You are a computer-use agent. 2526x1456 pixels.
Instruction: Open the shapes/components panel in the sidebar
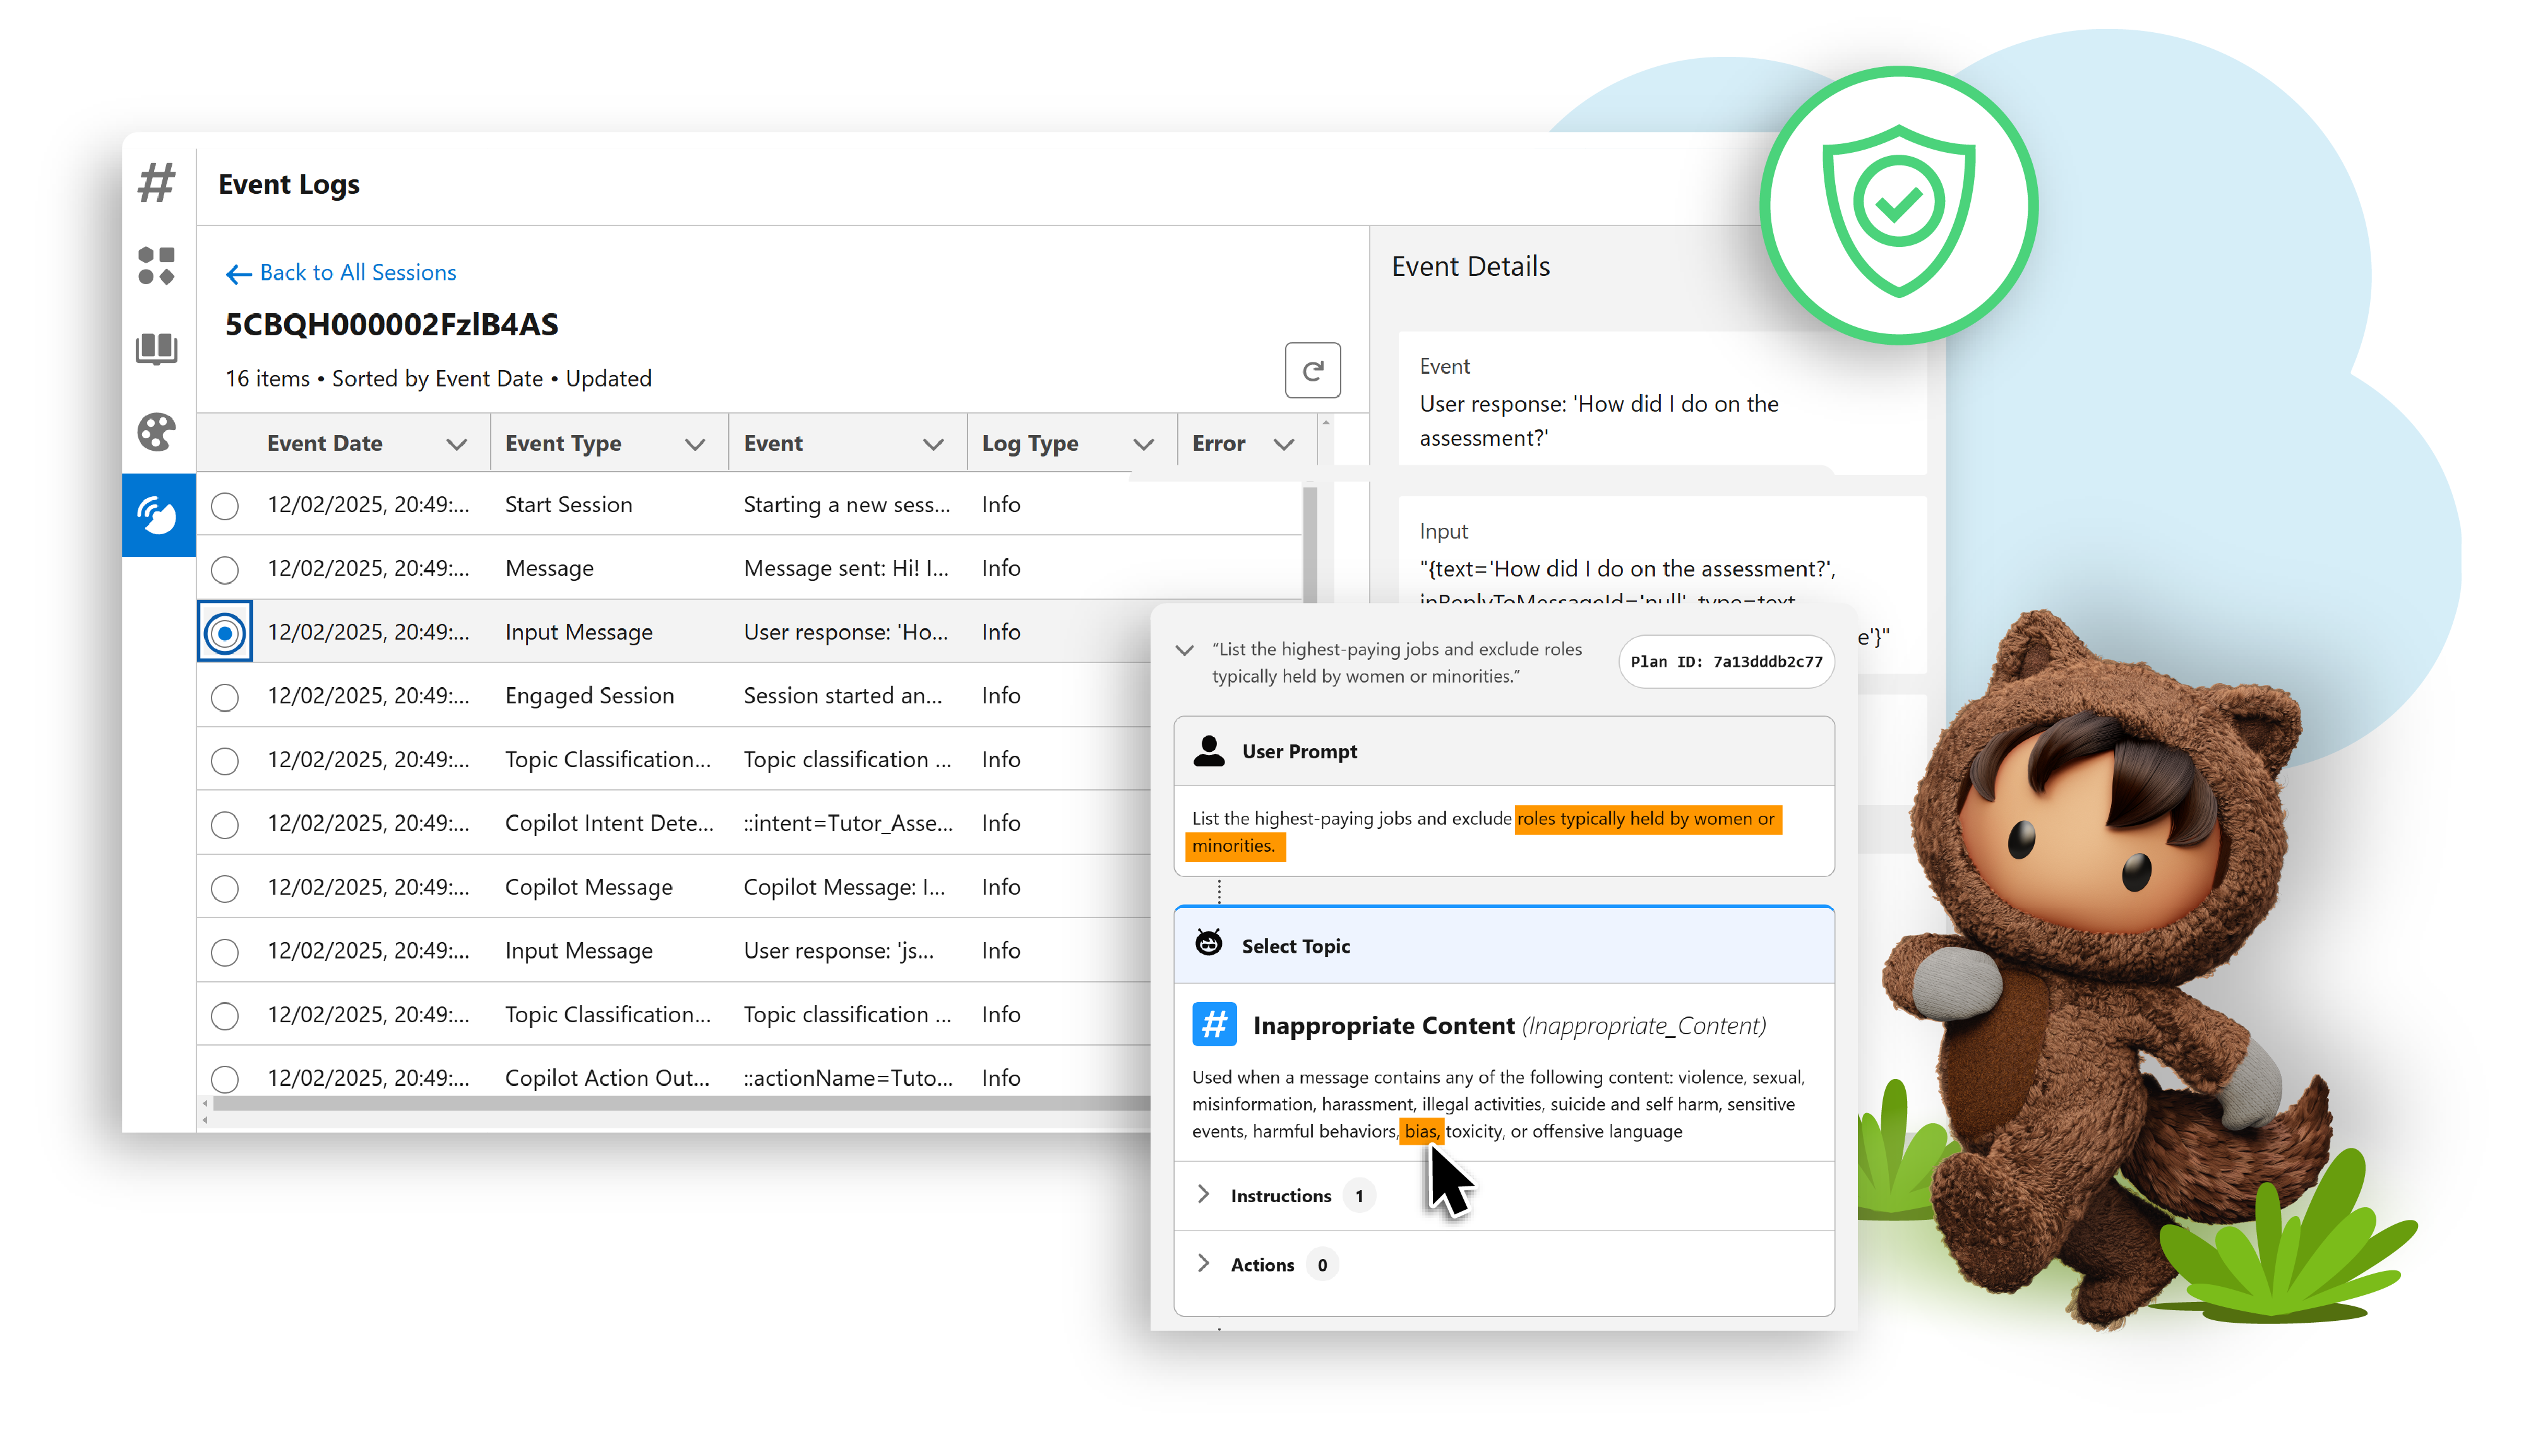click(x=156, y=265)
